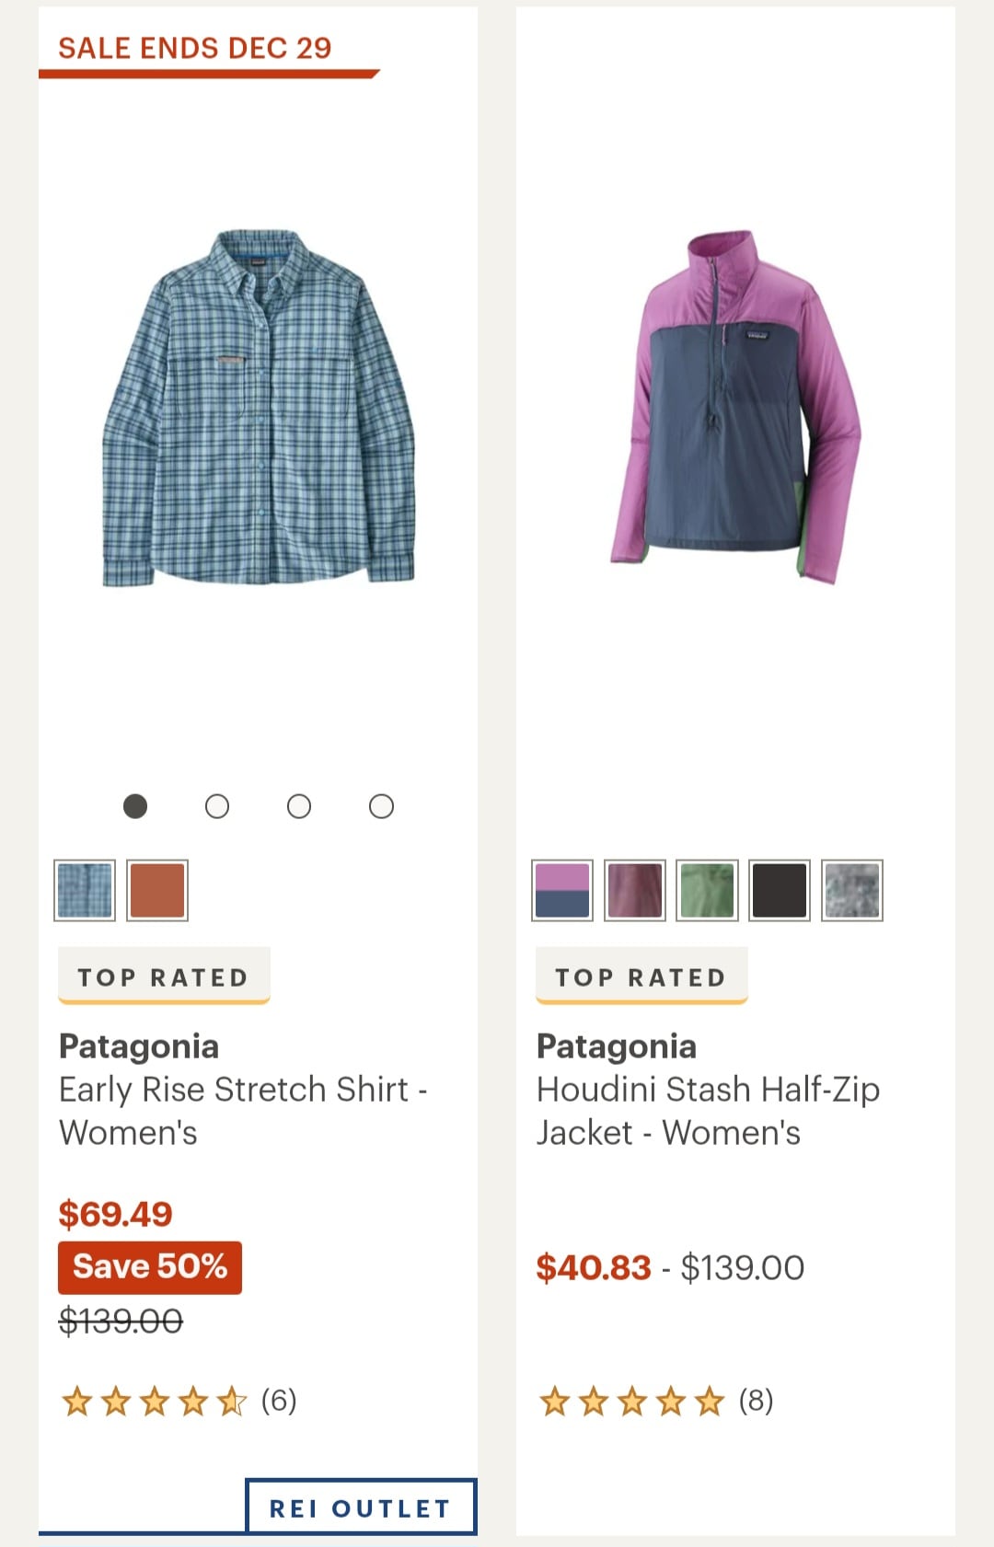Screen dimensions: 994x1547
Task: Show the first shirt image dot
Action: (x=135, y=806)
